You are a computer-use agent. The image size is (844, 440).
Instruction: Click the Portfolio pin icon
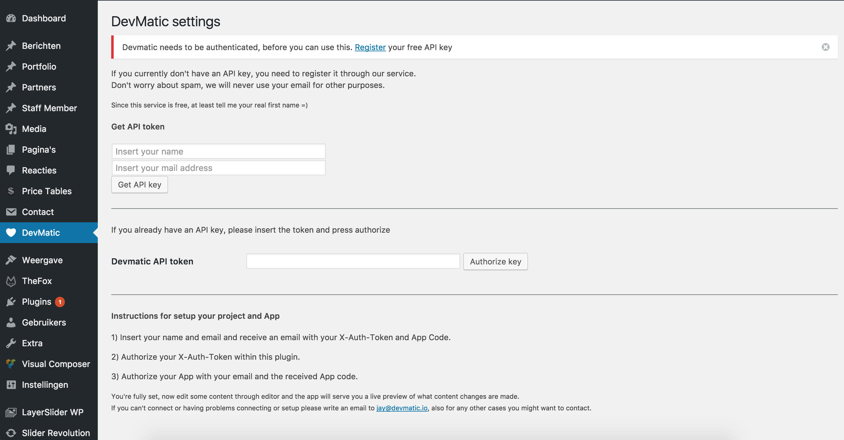point(11,67)
